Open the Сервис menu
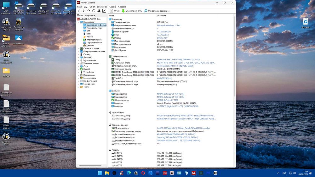 click(113, 7)
